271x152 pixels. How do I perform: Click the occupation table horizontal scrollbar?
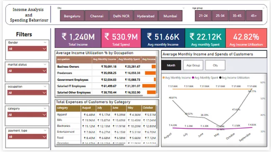click(100, 96)
